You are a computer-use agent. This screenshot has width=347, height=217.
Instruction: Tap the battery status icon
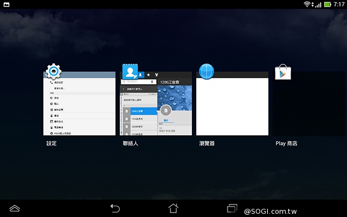click(x=327, y=4)
